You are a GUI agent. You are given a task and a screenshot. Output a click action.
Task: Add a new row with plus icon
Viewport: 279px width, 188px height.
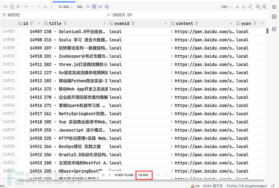click(x=26, y=6)
